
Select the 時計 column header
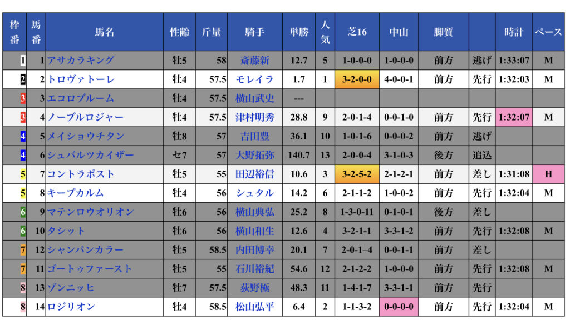514,32
